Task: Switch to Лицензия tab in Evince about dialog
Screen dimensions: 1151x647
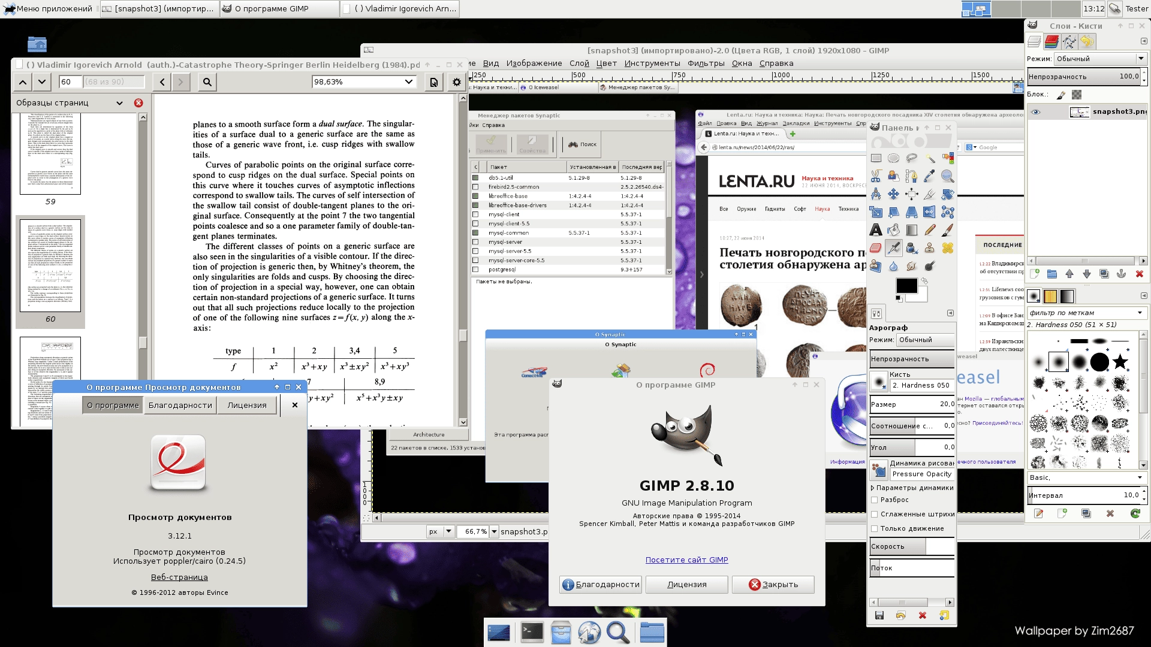Action: click(247, 406)
